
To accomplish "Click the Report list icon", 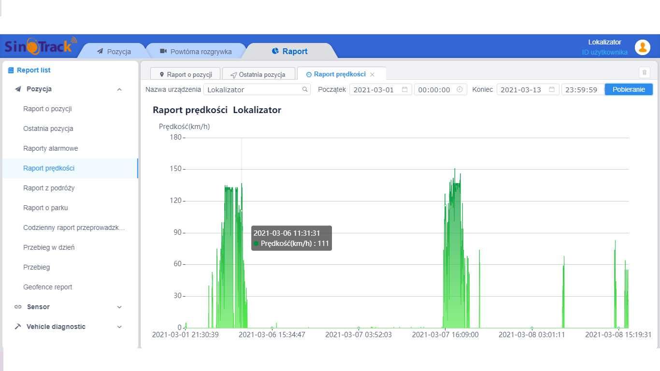I will coord(11,70).
